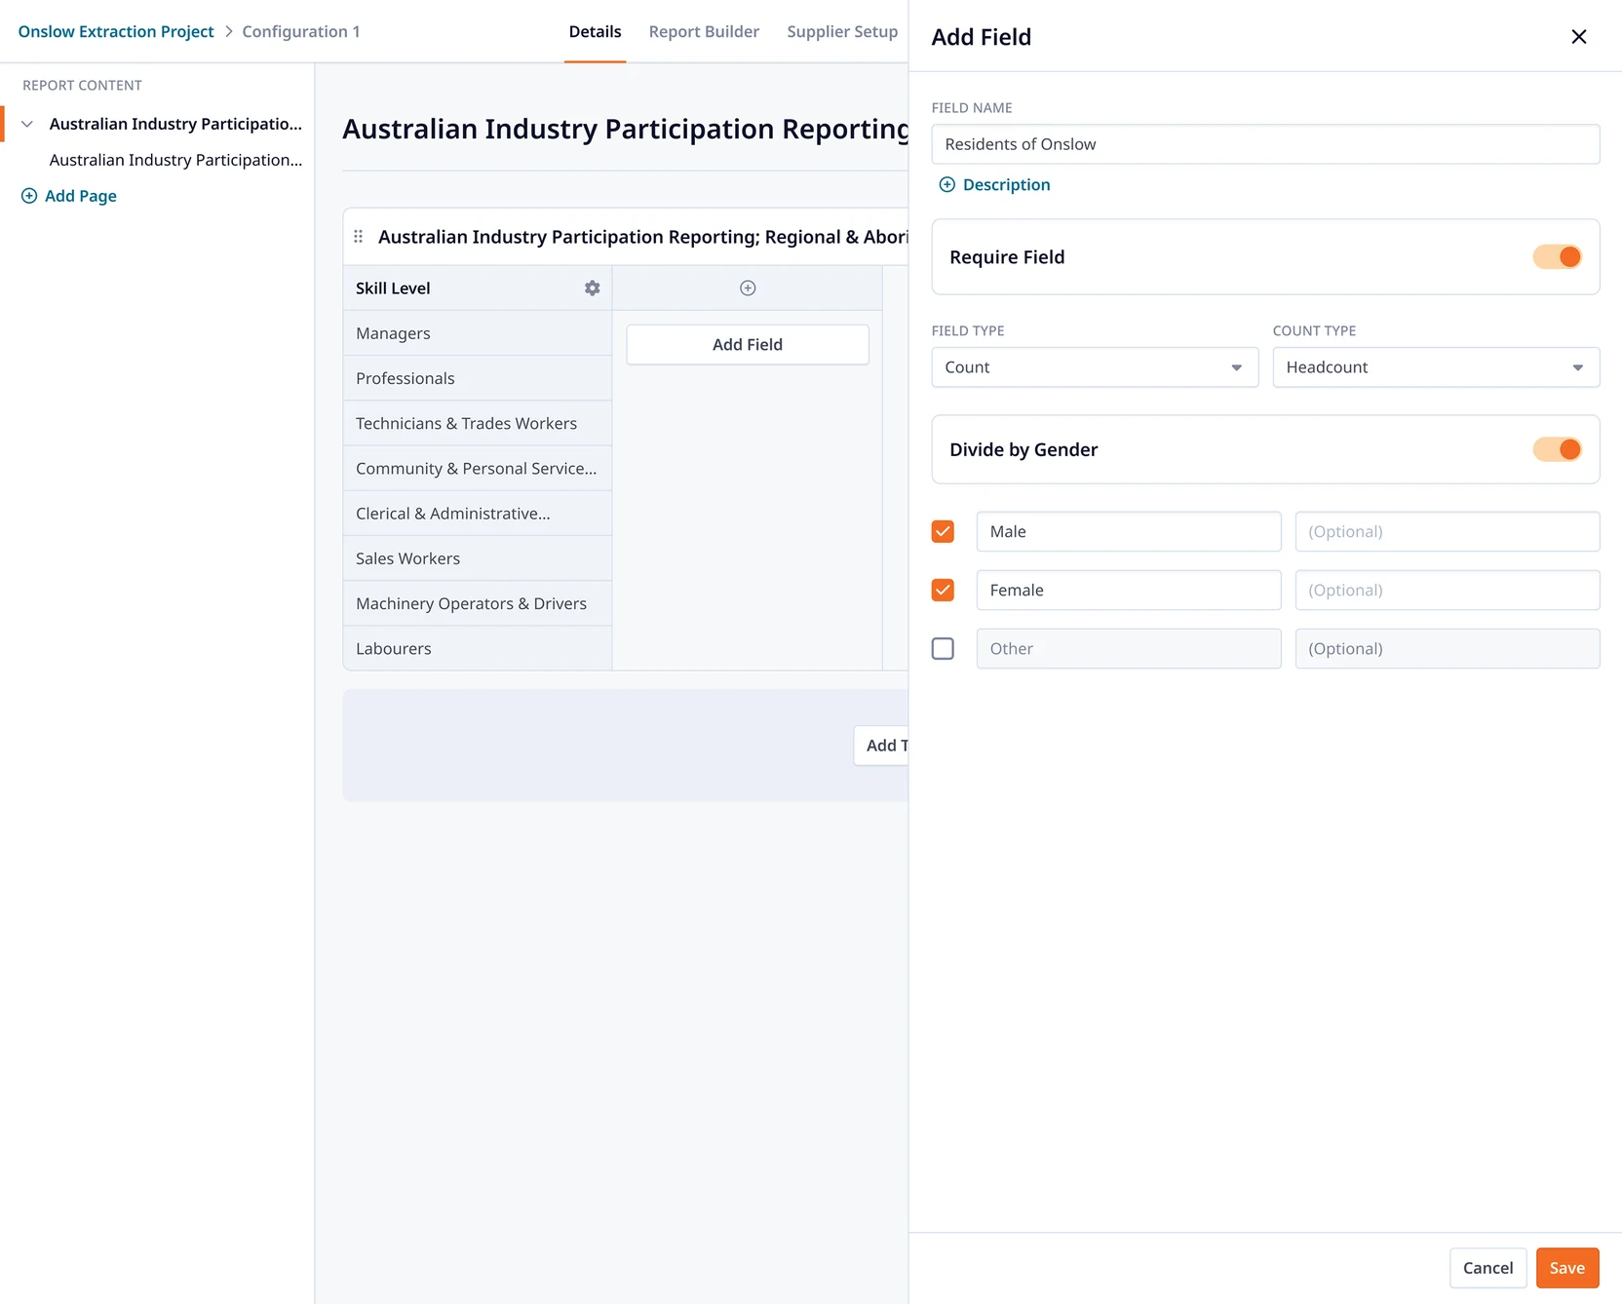
Task: Click the optional field beside Male
Action: click(x=1448, y=531)
